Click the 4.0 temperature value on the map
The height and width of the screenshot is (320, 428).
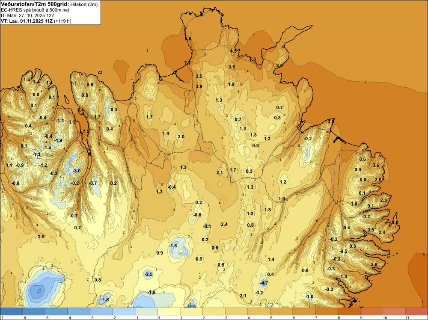click(395, 223)
